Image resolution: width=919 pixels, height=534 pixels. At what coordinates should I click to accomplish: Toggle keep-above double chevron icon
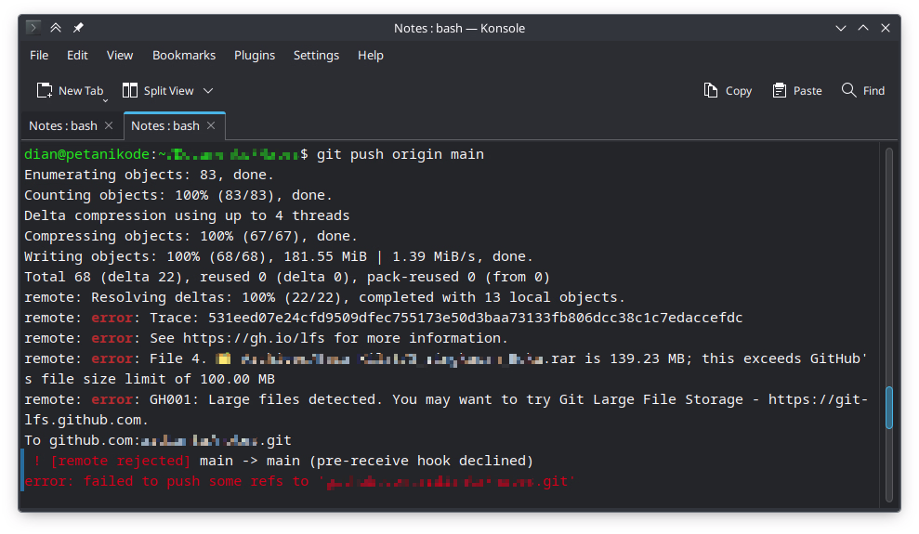(x=56, y=28)
